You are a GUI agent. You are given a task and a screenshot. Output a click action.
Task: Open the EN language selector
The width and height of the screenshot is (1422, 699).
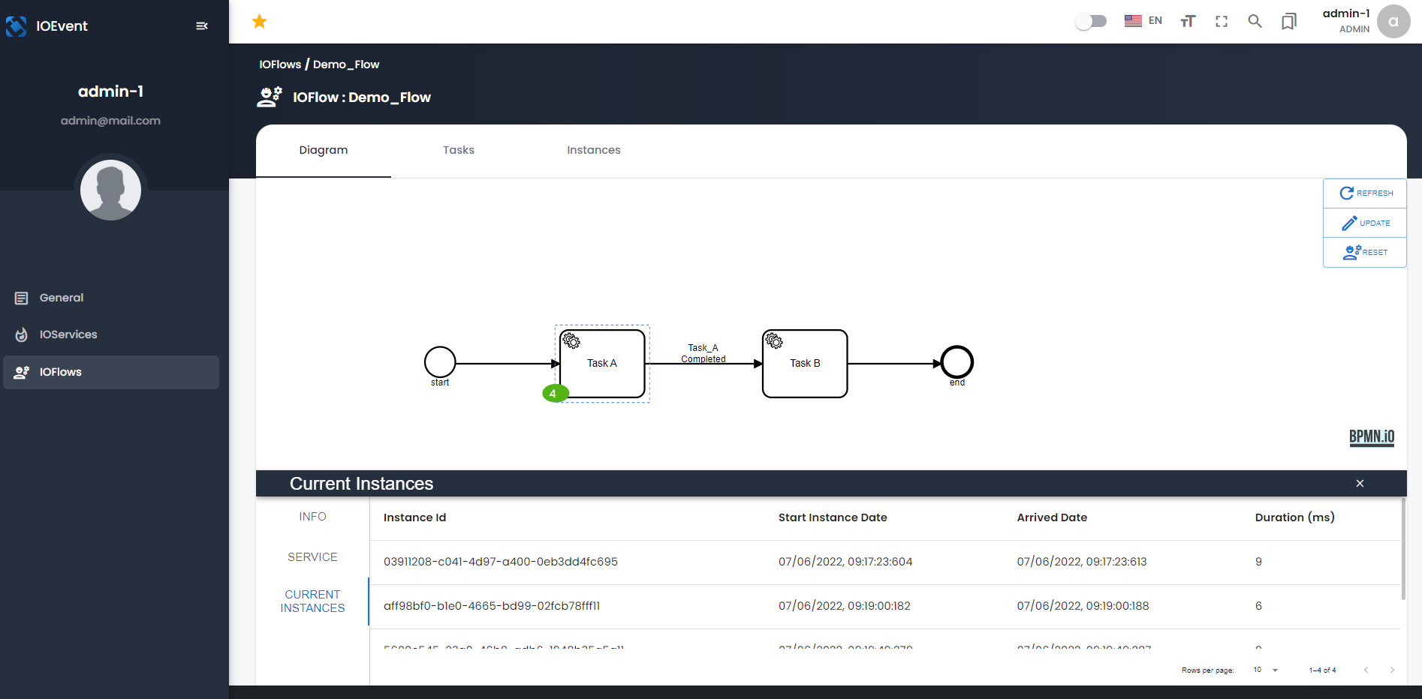click(x=1143, y=20)
